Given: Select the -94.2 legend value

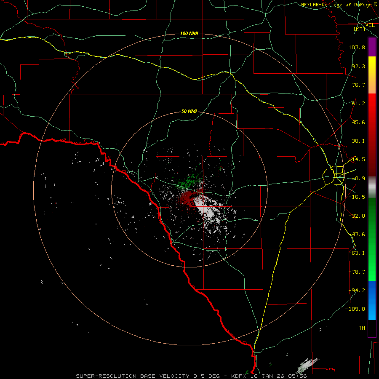Looking at the screenshot, I should pyautogui.click(x=357, y=291).
